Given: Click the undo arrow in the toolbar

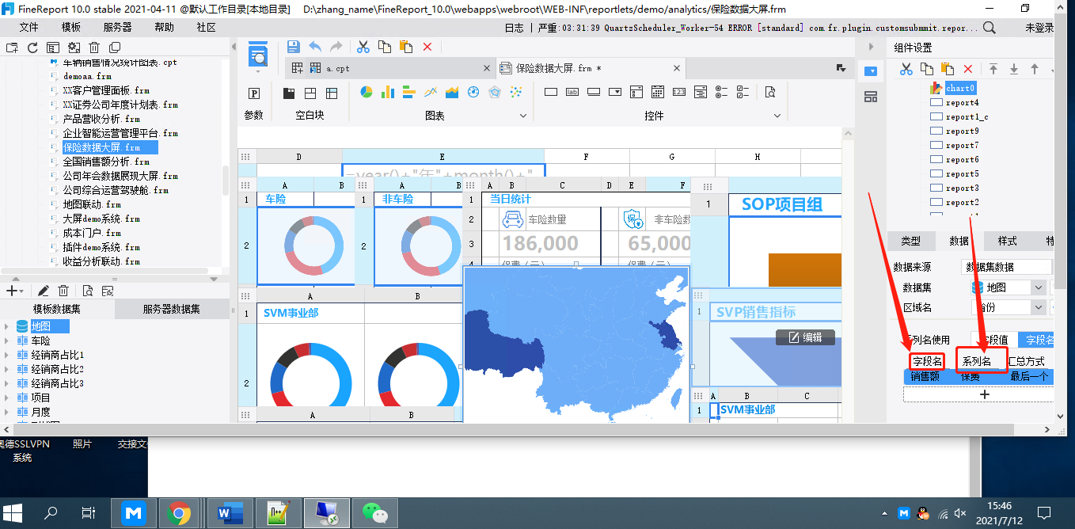Looking at the screenshot, I should 315,47.
